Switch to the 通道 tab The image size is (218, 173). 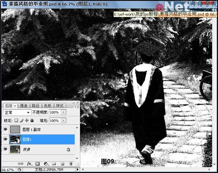click(x=24, y=106)
